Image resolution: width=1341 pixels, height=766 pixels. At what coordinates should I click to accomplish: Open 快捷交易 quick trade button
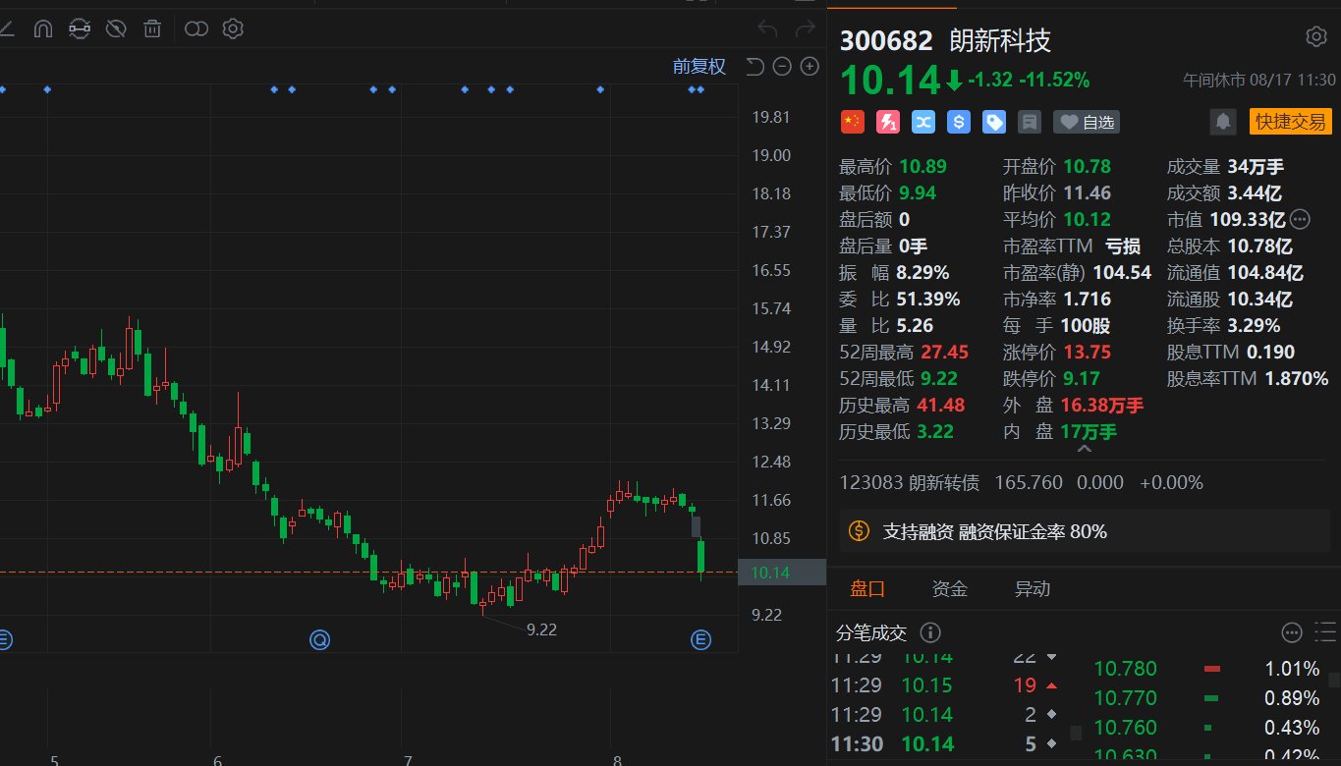click(x=1290, y=122)
